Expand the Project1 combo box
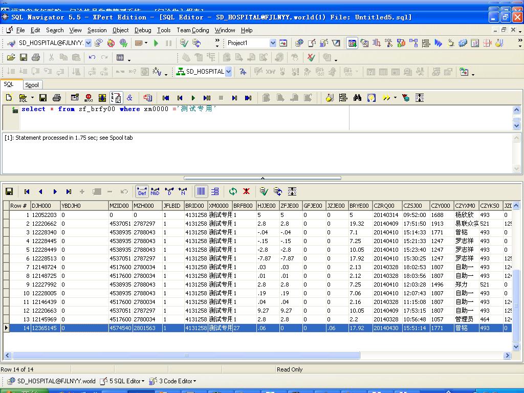The image size is (524, 393). [x=273, y=43]
